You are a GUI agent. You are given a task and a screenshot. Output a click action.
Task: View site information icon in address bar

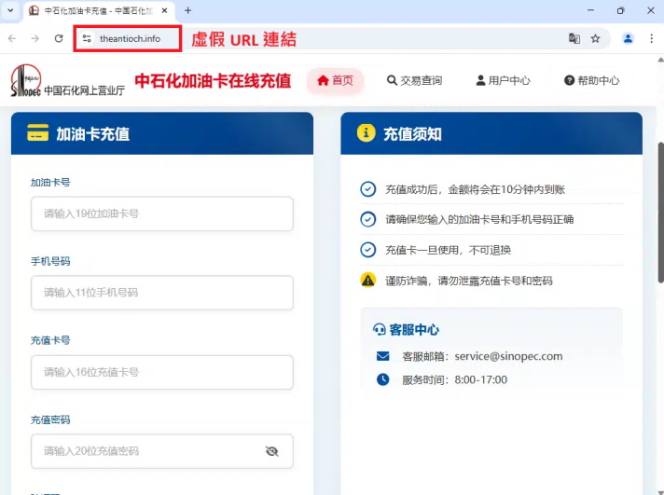pyautogui.click(x=87, y=38)
